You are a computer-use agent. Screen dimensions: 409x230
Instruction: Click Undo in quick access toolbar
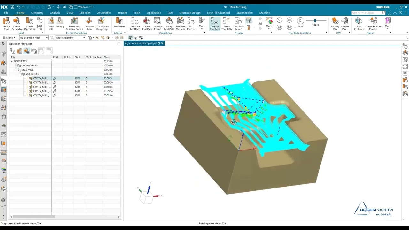(x=19, y=7)
